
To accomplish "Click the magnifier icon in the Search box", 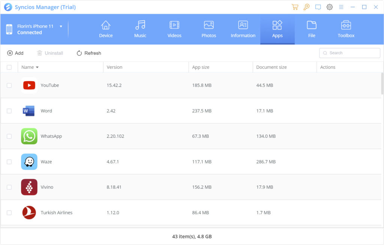I will click(325, 53).
